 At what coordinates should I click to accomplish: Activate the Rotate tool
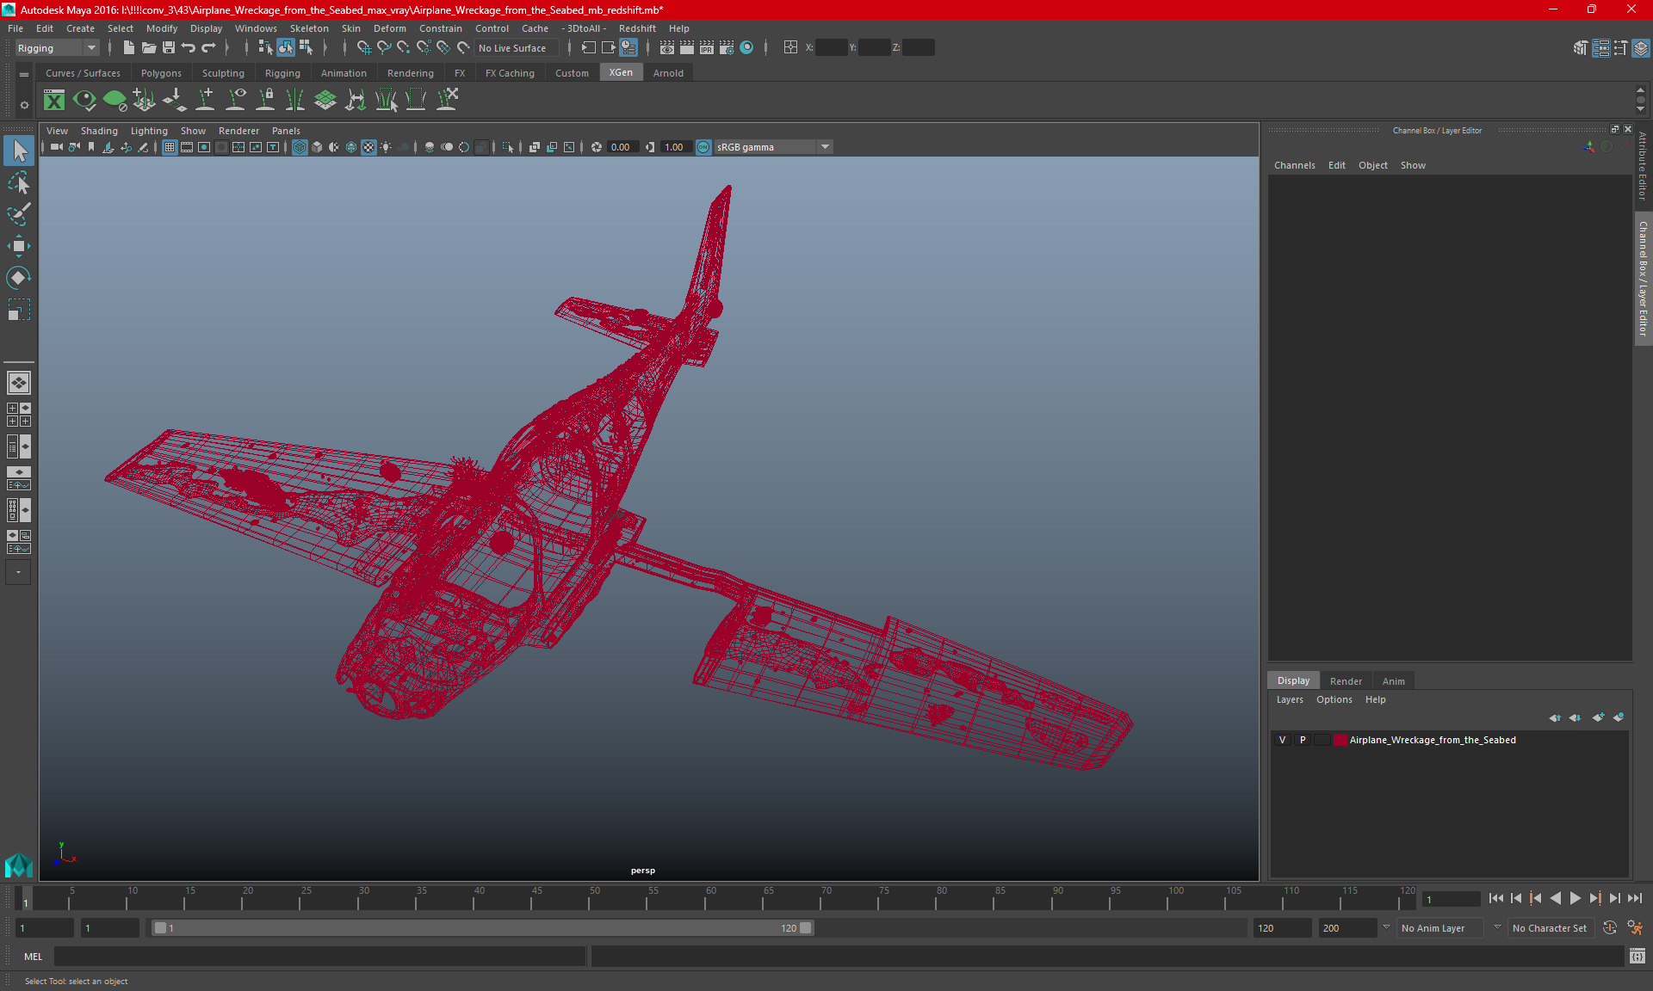click(19, 277)
